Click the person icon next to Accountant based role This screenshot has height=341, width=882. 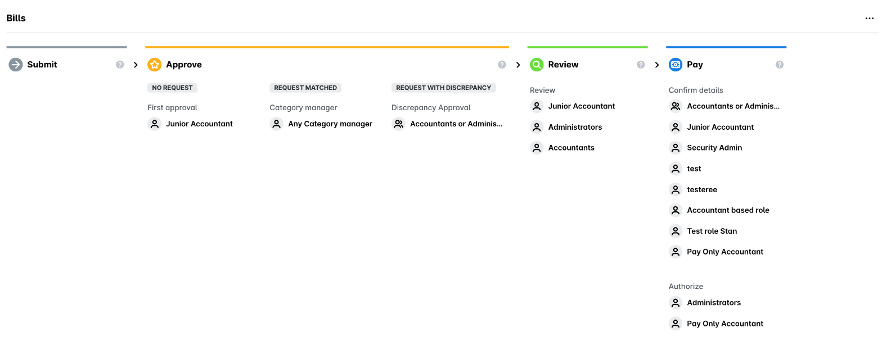(x=676, y=210)
